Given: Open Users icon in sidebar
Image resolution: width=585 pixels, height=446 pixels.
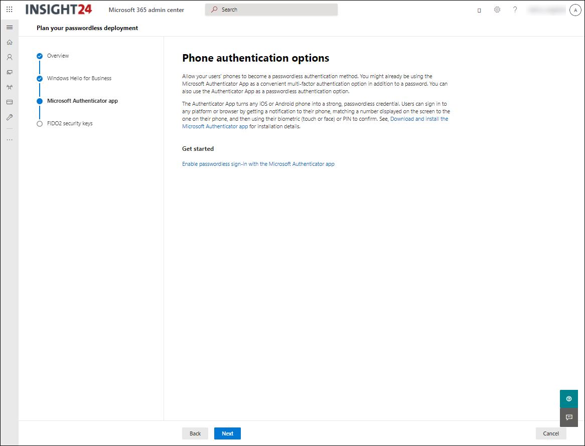Looking at the screenshot, I should coord(9,57).
